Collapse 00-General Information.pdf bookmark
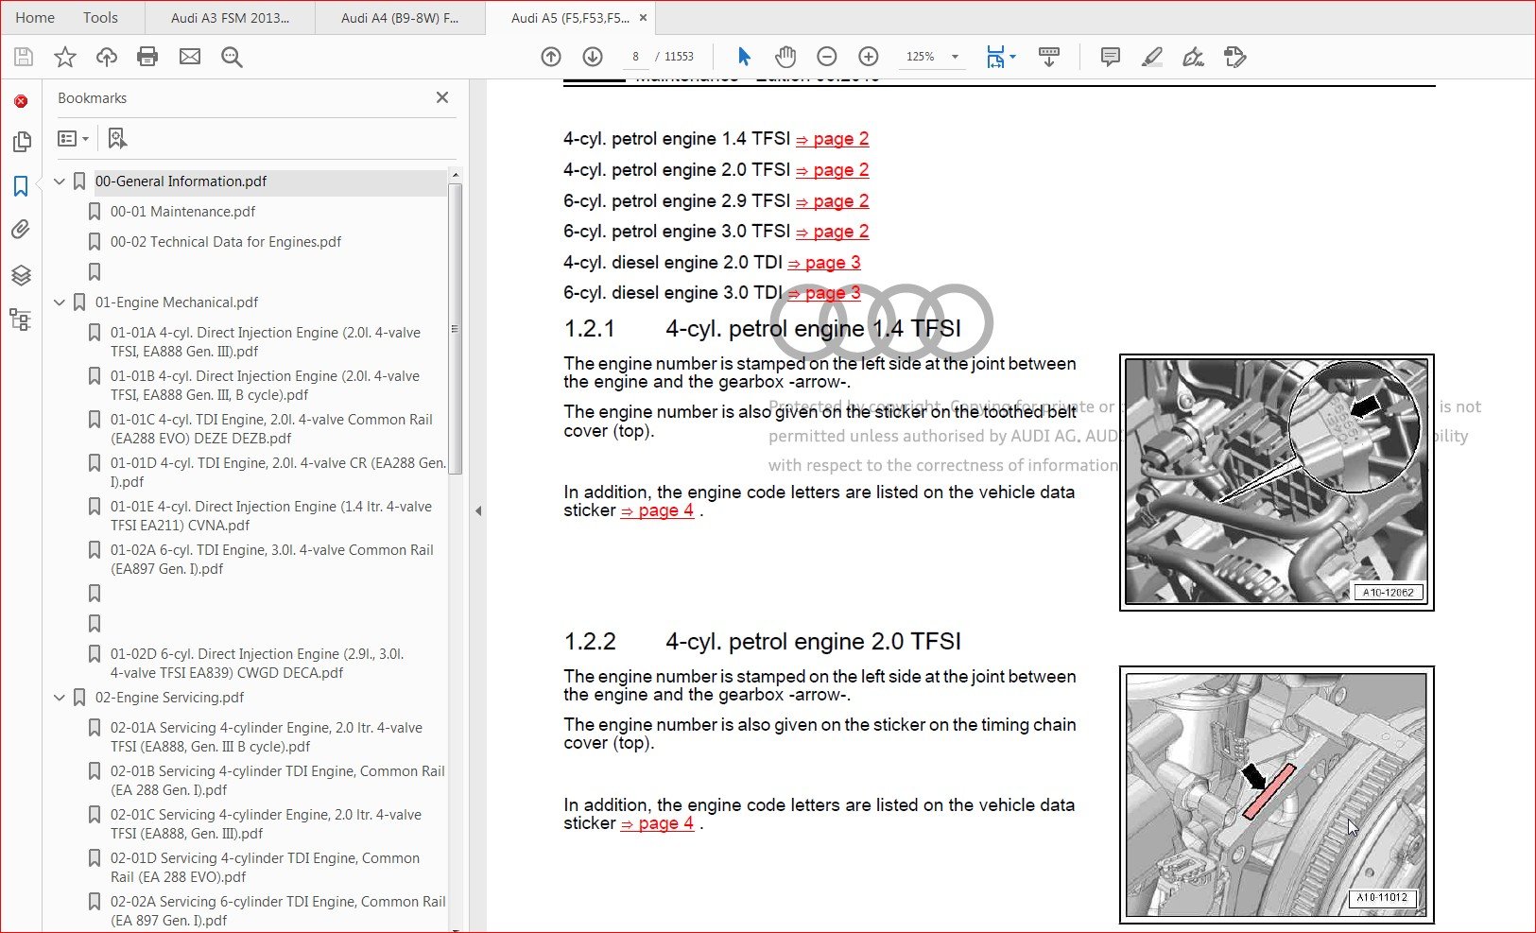Image resolution: width=1536 pixels, height=933 pixels. click(60, 181)
